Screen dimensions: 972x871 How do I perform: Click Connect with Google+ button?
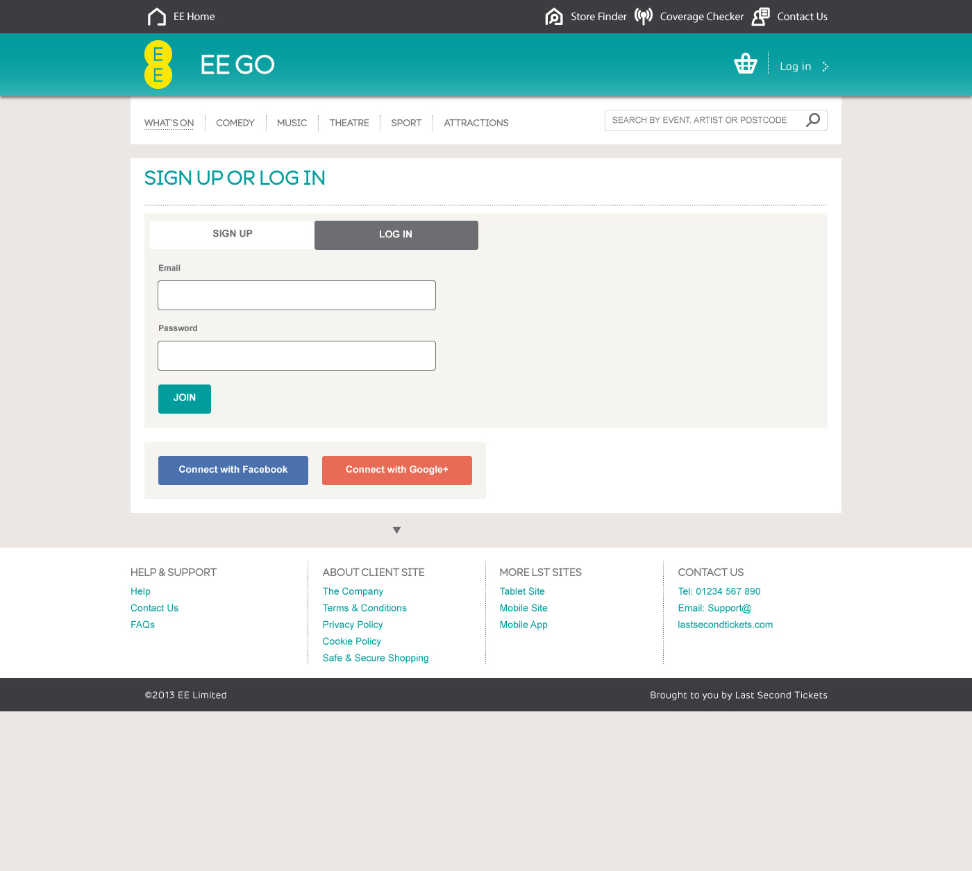397,471
